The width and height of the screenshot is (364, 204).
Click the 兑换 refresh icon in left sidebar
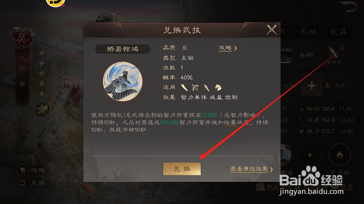click(x=23, y=183)
